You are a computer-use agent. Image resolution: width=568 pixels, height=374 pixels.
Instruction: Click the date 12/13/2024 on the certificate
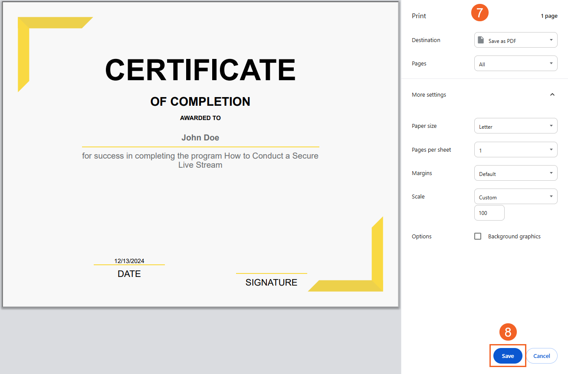pyautogui.click(x=129, y=261)
